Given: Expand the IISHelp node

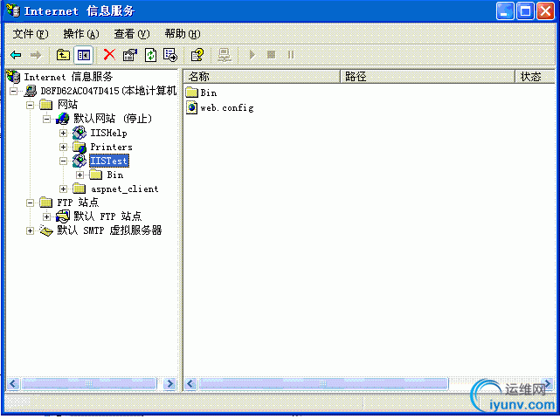Looking at the screenshot, I should 63,134.
